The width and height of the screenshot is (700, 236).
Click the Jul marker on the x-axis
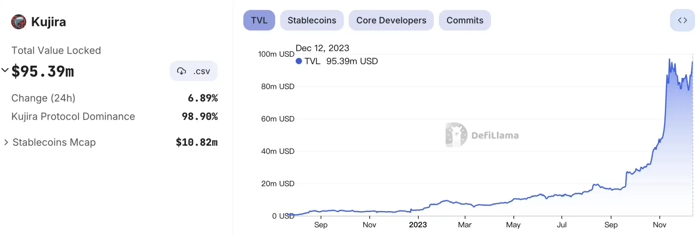[x=561, y=225]
